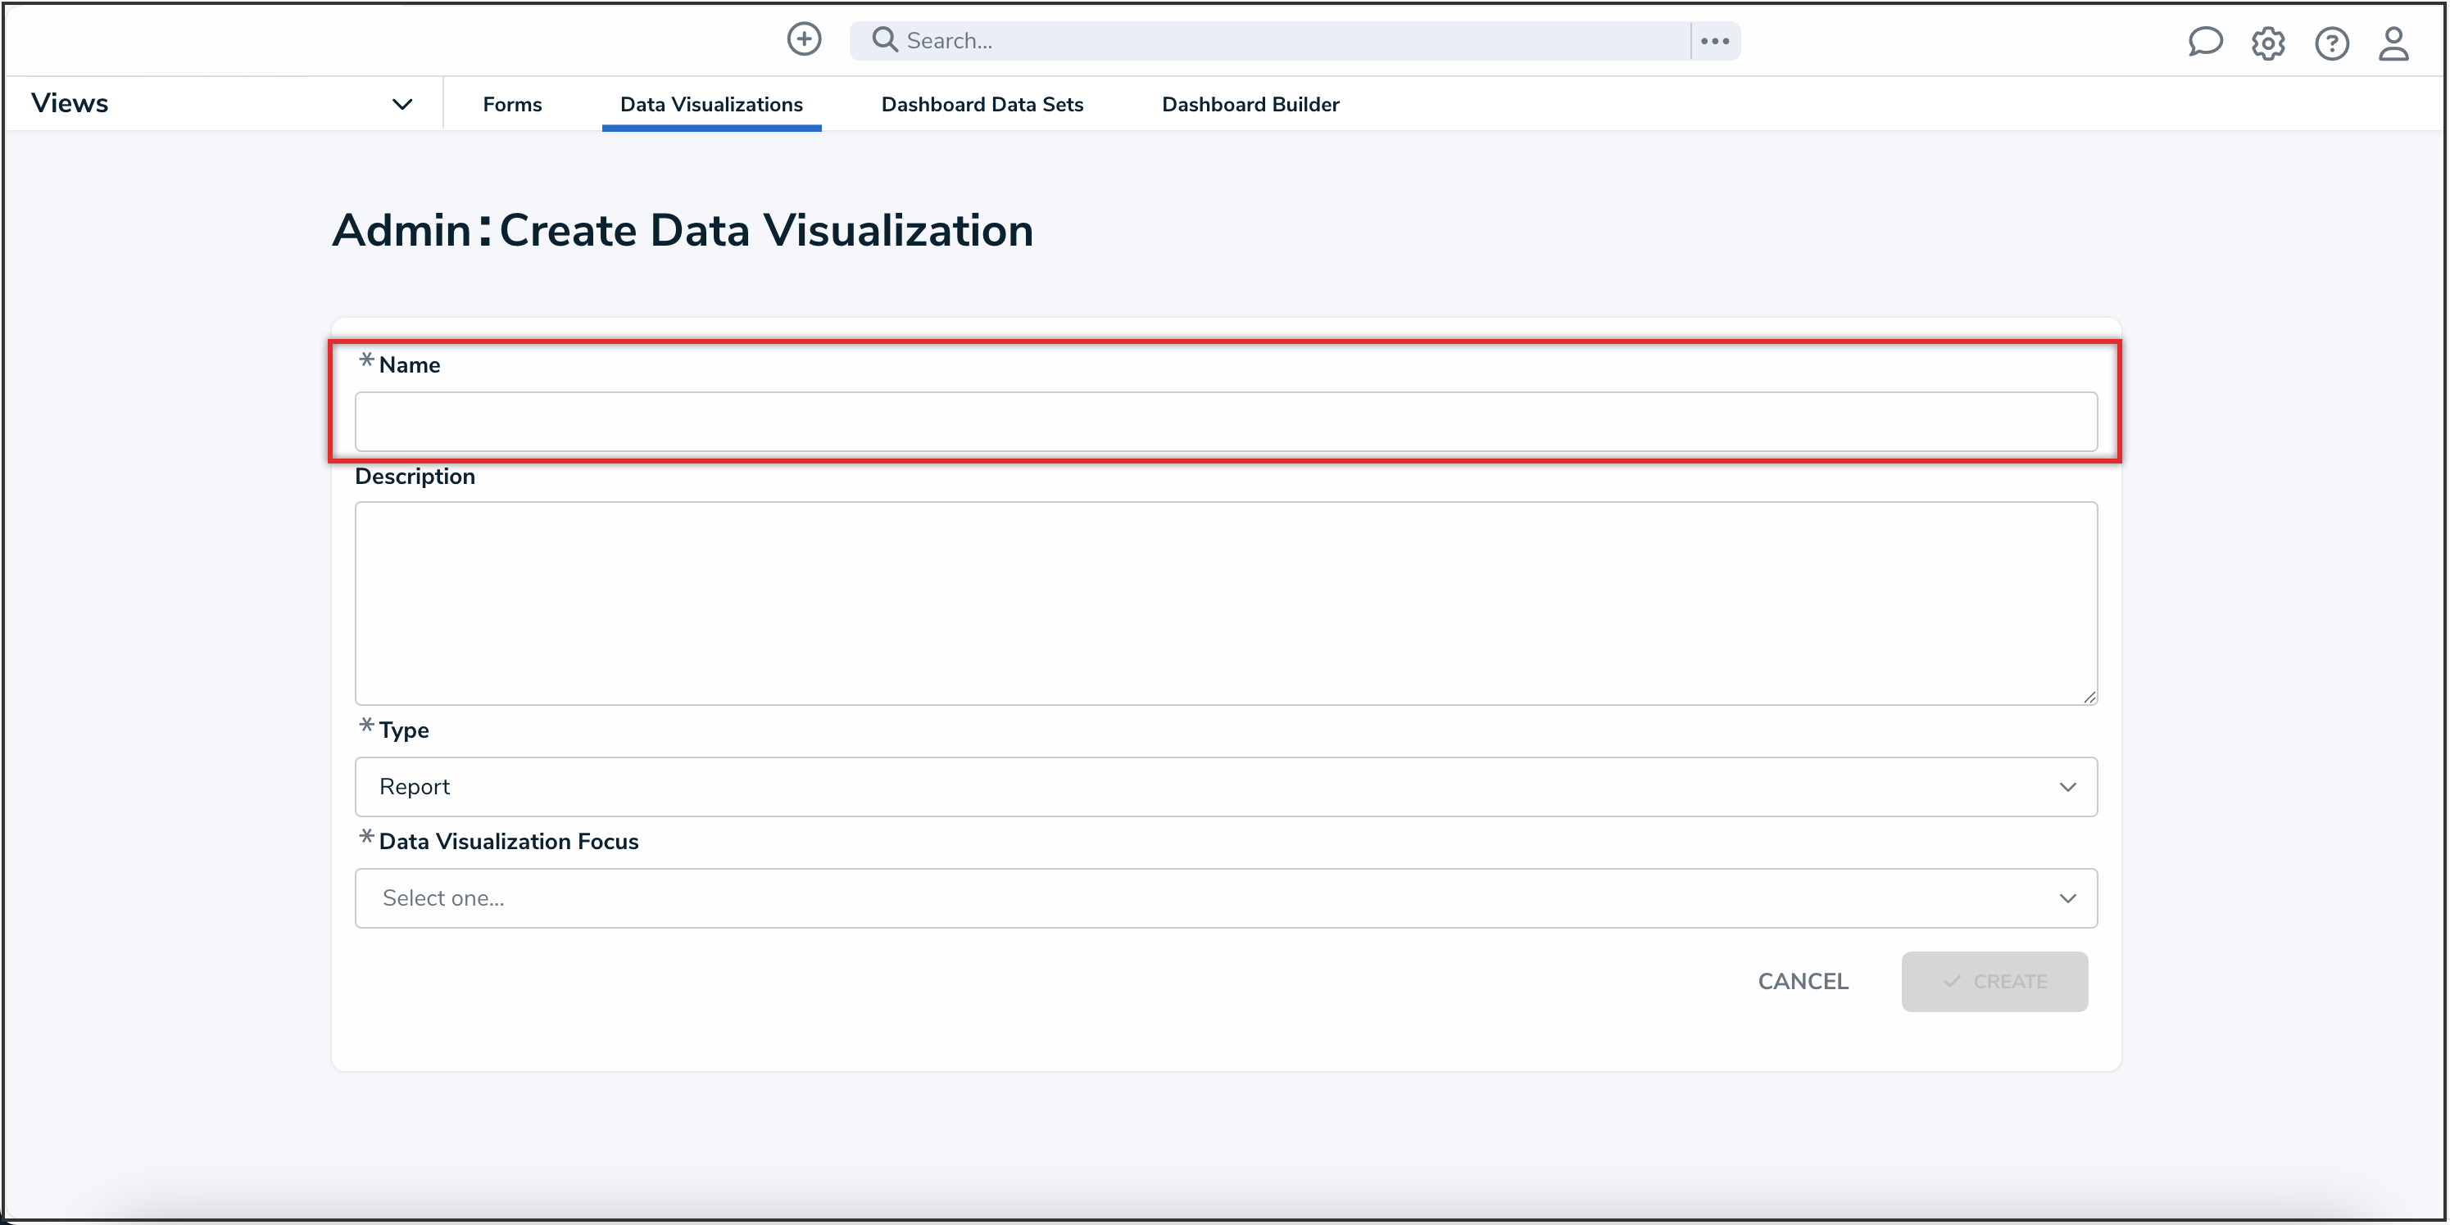Switch to the Forms tab
The width and height of the screenshot is (2450, 1225).
(511, 104)
